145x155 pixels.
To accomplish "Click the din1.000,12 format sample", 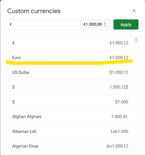I will coord(117,146).
